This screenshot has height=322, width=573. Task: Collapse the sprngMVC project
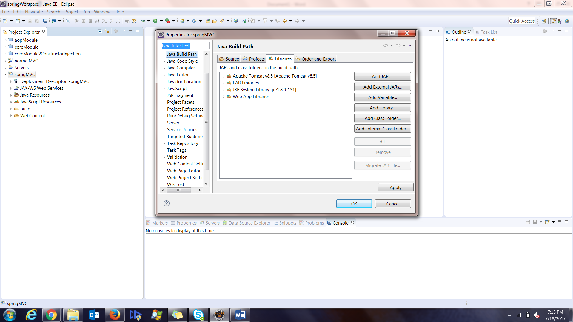[5, 75]
